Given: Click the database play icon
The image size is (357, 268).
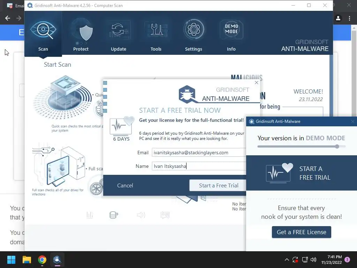Looking at the screenshot, I should click(114, 215).
